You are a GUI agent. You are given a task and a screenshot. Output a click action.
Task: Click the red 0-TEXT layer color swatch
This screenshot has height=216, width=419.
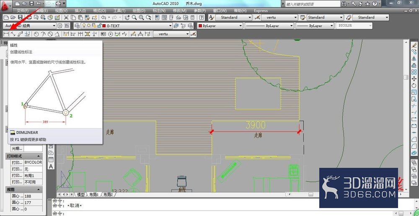coord(104,26)
